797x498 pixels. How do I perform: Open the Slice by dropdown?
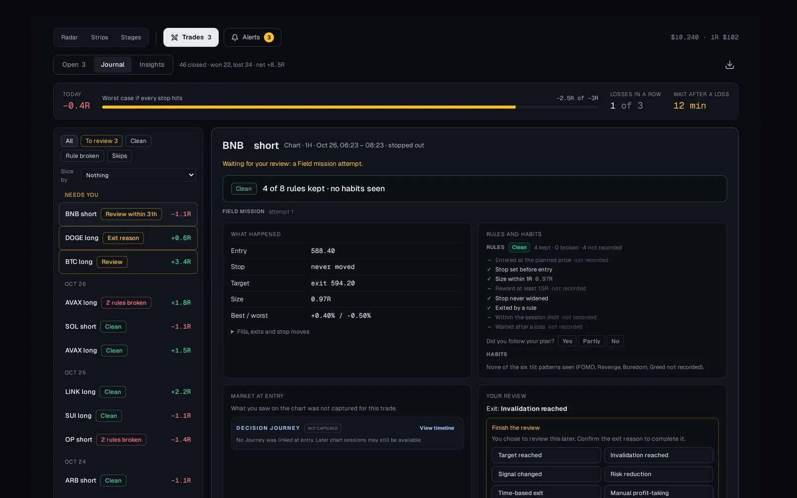(x=138, y=175)
